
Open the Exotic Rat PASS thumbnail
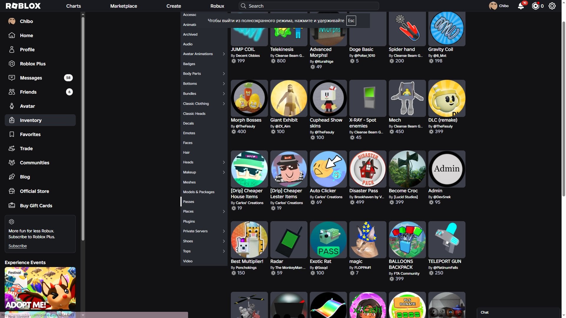tap(328, 240)
